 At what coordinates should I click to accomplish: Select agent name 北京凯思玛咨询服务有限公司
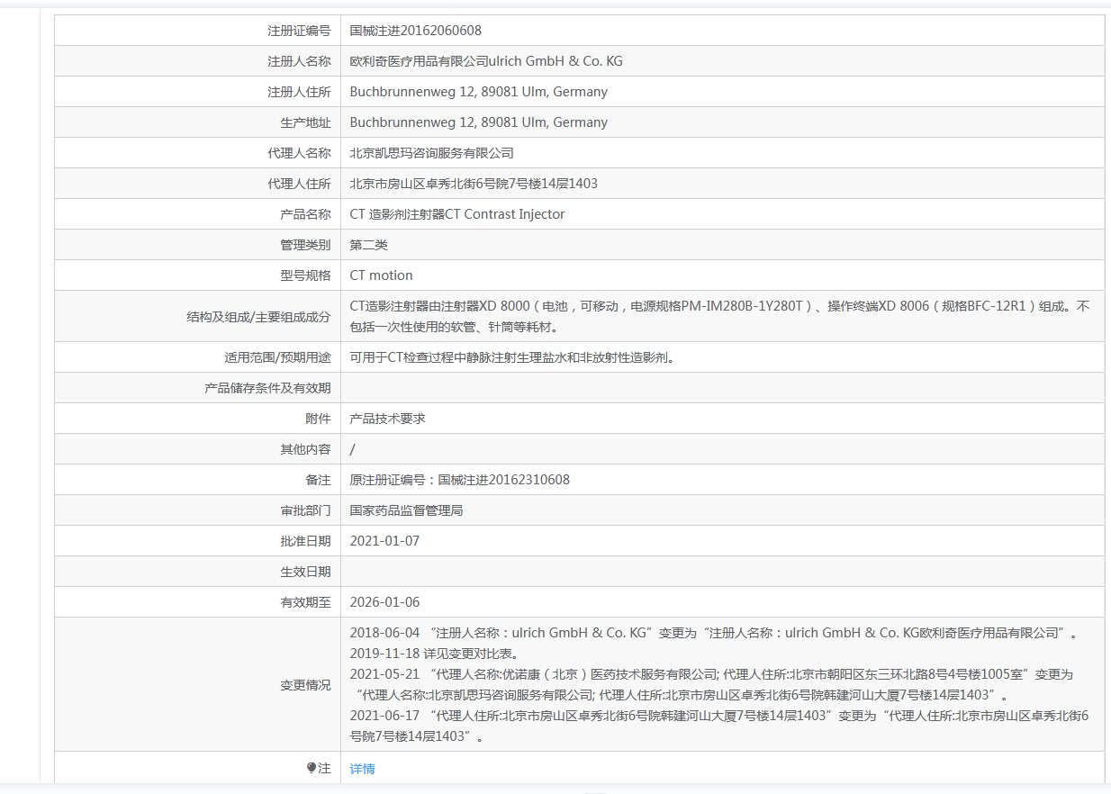[x=431, y=153]
